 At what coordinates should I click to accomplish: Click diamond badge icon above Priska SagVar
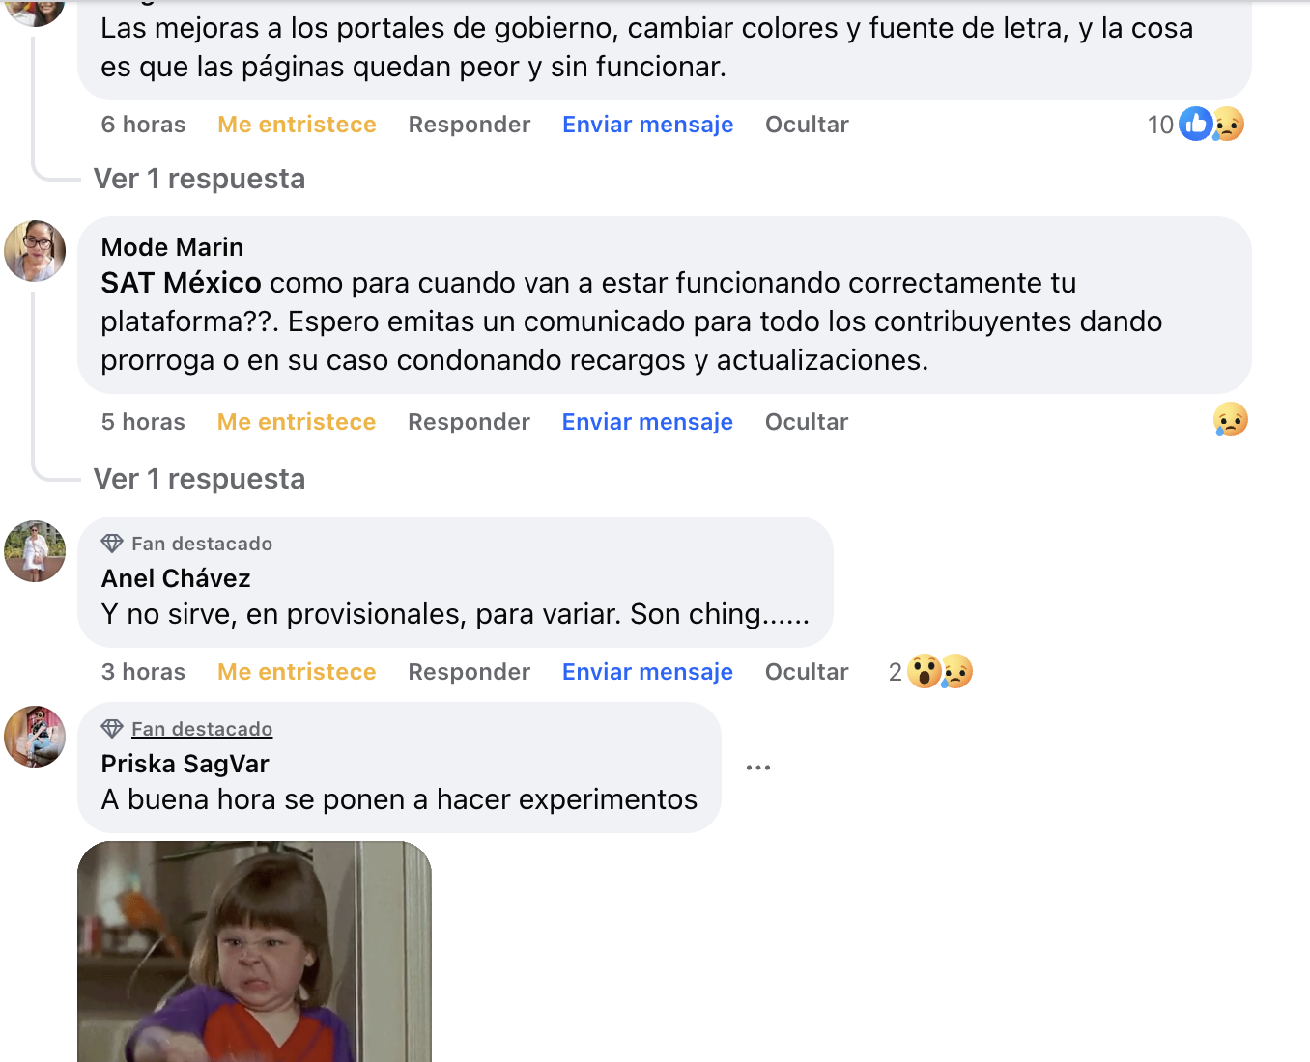point(112,729)
